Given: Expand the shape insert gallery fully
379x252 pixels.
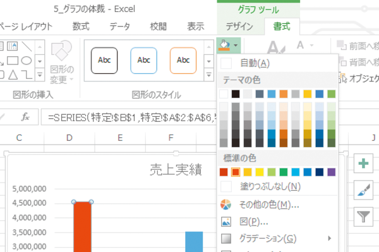Looking at the screenshot, I should 40,75.
